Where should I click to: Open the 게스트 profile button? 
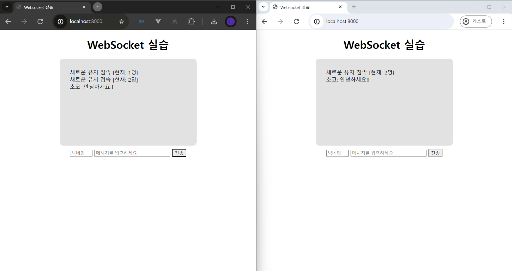[x=476, y=22]
